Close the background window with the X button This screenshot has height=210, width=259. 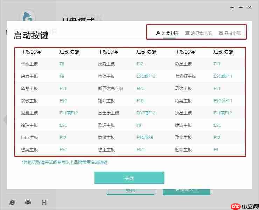point(250,7)
